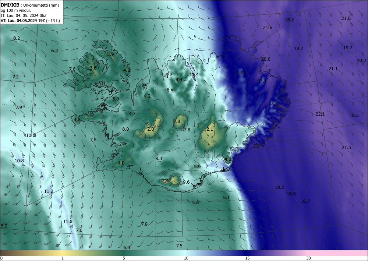Click the map value '4.4'
Image resolution: width=368 pixels, height=261 pixels.
coord(179,80)
